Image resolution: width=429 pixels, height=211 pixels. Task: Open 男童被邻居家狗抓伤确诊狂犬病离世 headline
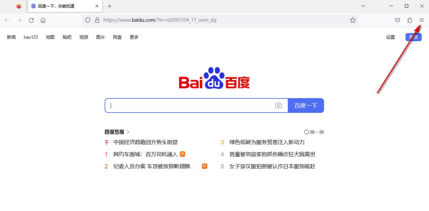272,154
